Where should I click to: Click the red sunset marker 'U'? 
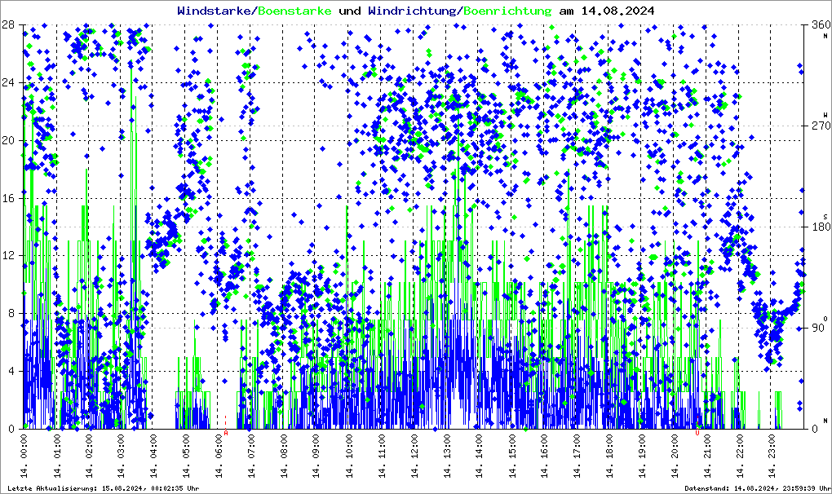tap(697, 433)
